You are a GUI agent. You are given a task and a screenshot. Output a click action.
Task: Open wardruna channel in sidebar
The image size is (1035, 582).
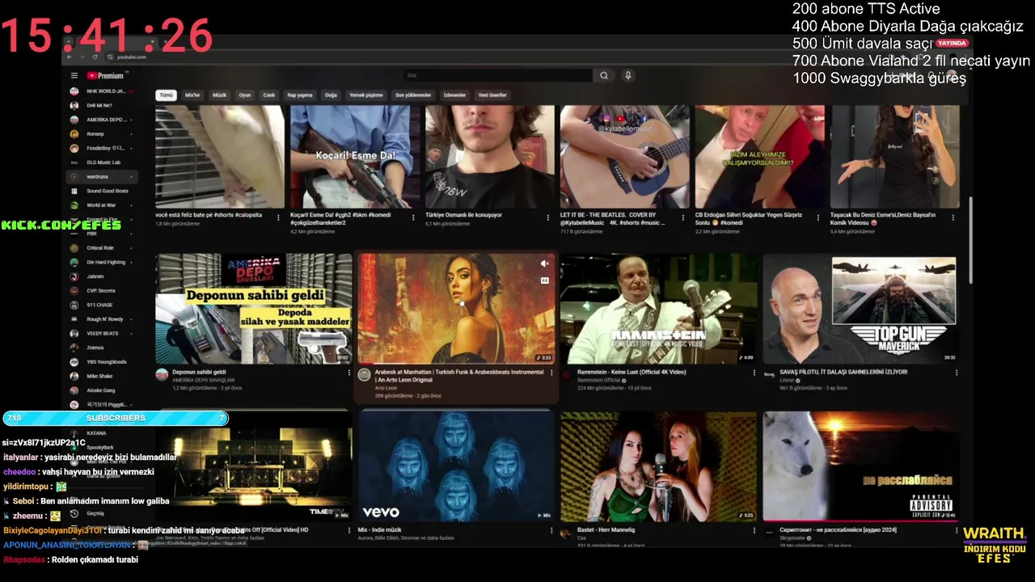(x=101, y=177)
